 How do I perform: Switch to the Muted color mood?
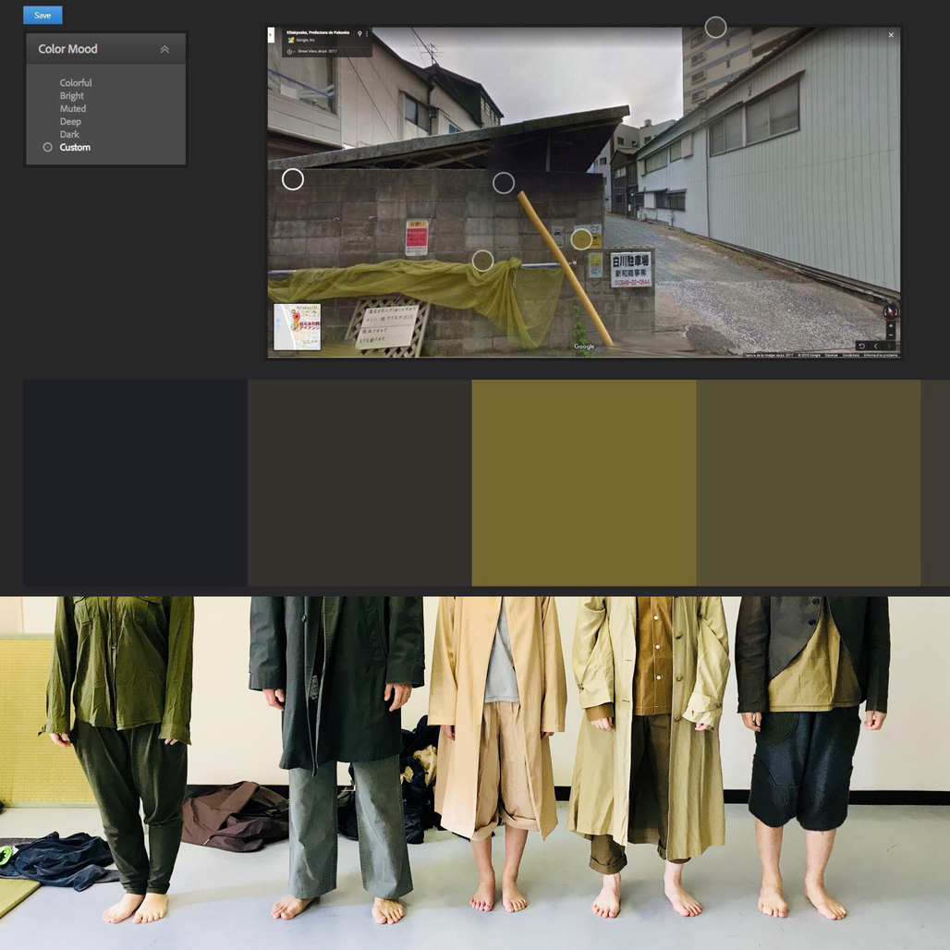point(73,109)
